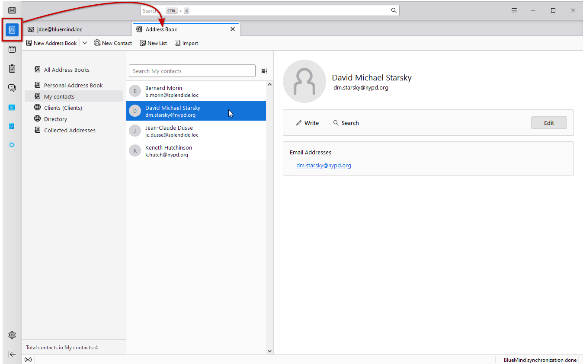
Task: Click the contact list display options icon
Action: pos(264,71)
